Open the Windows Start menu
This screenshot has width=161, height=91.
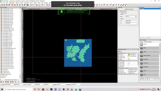coord(2,89)
